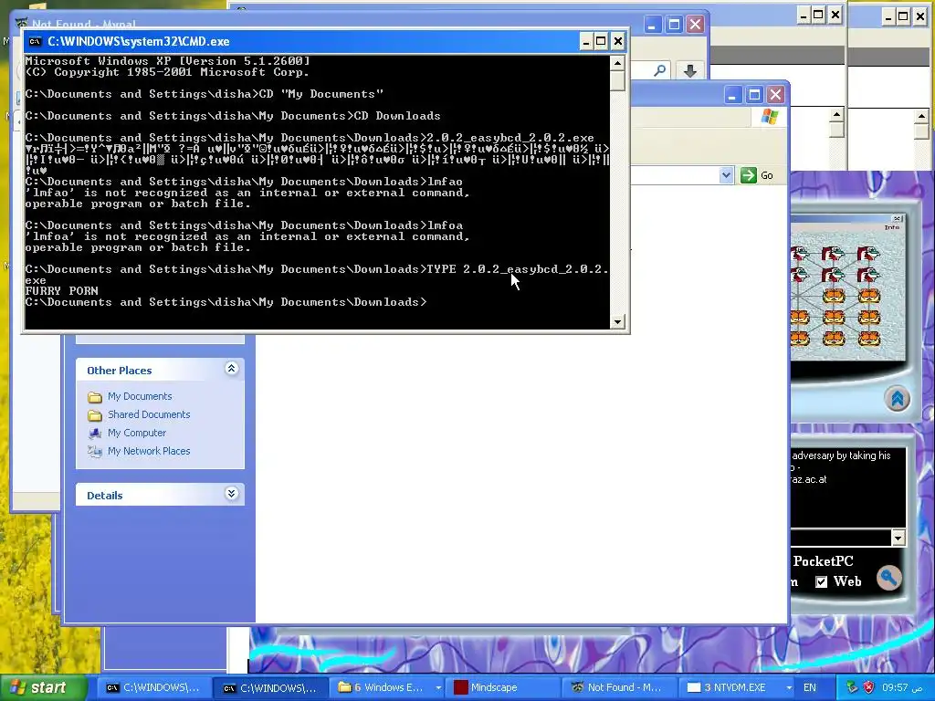Image resolution: width=935 pixels, height=701 pixels.
Task: Switch to Mindscape from taskbar
Action: coord(504,687)
